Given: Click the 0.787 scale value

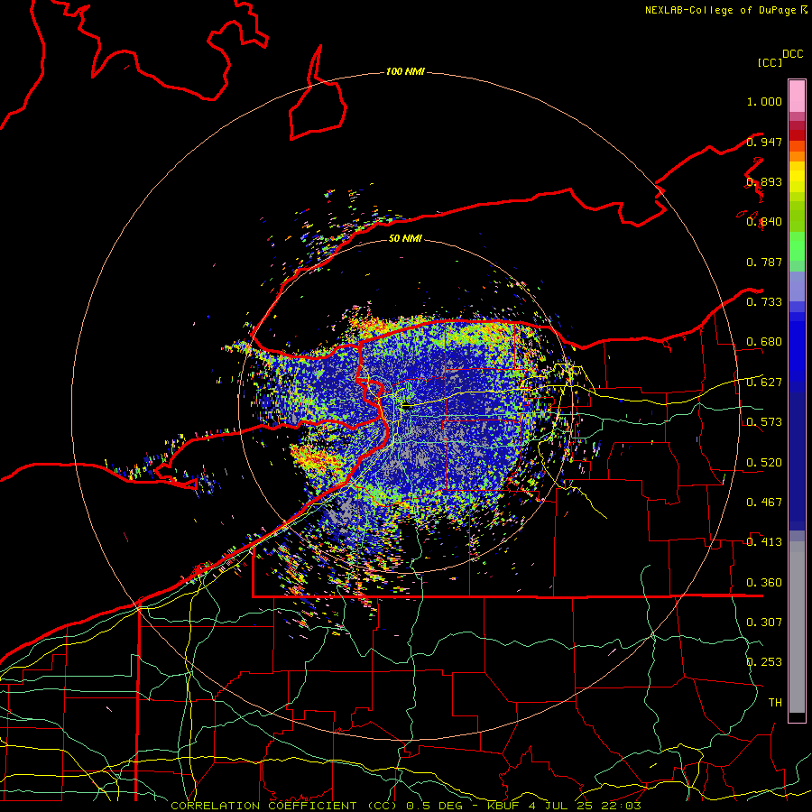Looking at the screenshot, I should (x=764, y=262).
